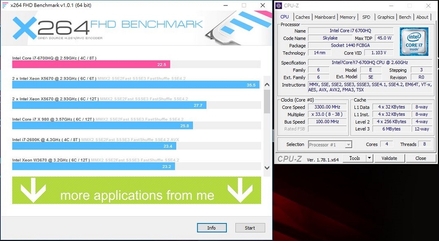Screen dimensions: 439x241
Task: Click the Max TDP value '45.0 W'
Action: tap(384, 38)
